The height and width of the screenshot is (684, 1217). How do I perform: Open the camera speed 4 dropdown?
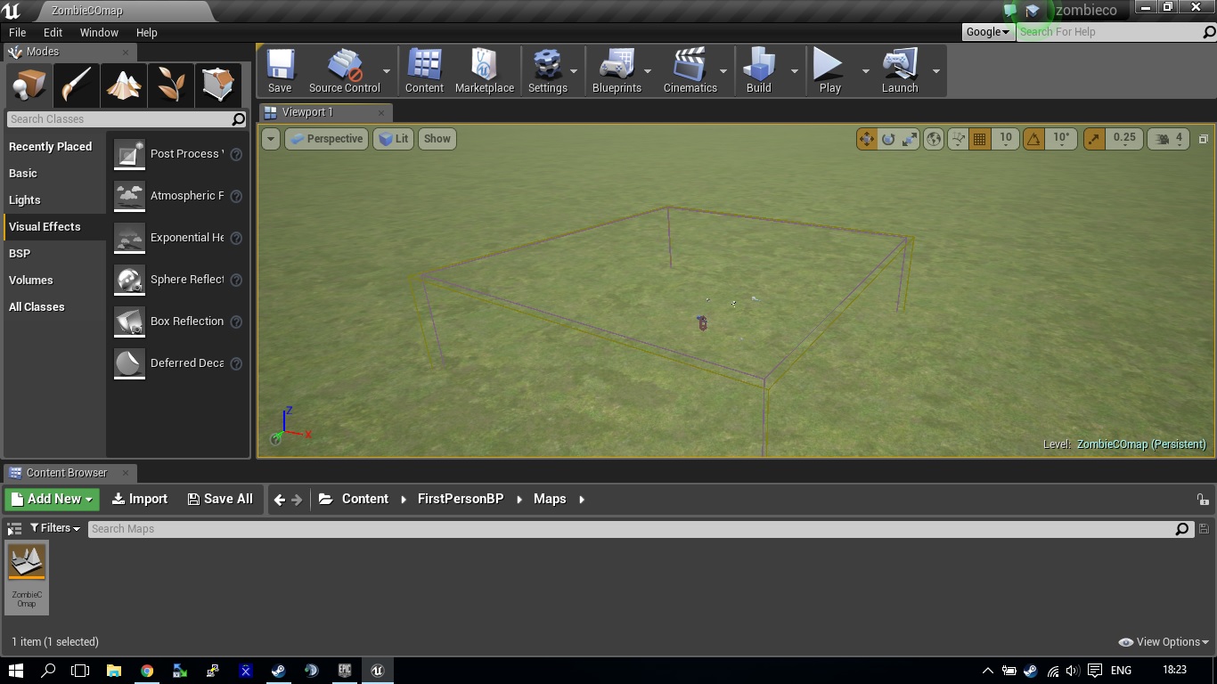click(x=1168, y=139)
